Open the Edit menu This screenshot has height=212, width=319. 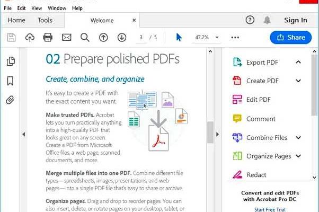click(x=21, y=8)
